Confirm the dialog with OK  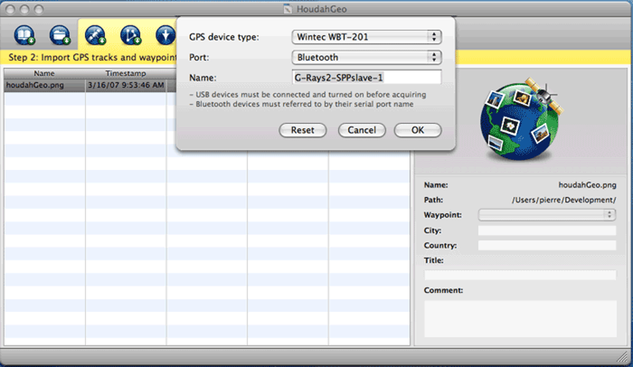tap(418, 130)
